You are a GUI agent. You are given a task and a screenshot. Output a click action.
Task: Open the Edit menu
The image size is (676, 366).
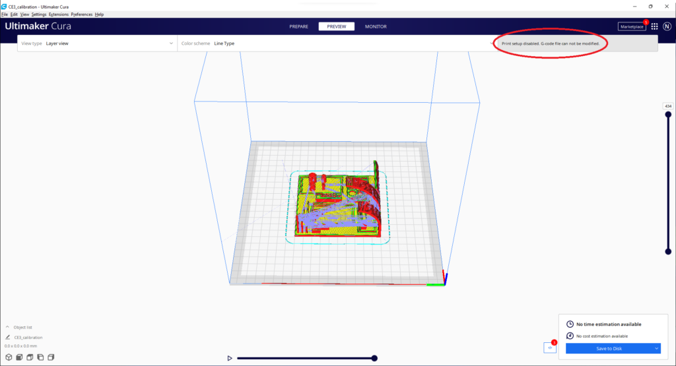click(14, 15)
